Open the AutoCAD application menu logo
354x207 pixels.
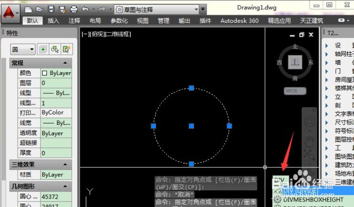point(10,13)
